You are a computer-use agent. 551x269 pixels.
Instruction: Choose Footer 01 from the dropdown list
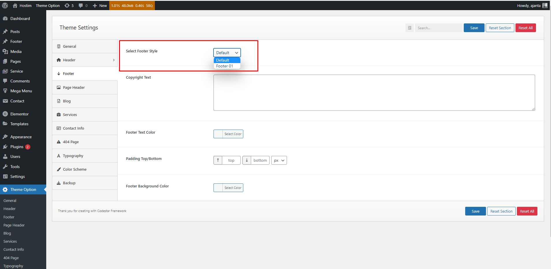coord(225,66)
